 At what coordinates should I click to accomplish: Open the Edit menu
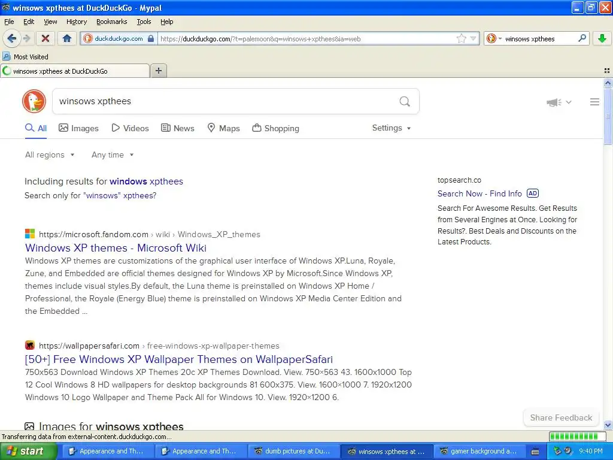tap(29, 22)
